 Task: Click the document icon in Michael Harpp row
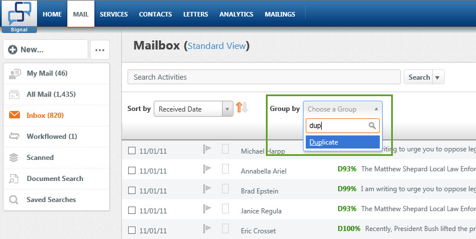click(225, 149)
